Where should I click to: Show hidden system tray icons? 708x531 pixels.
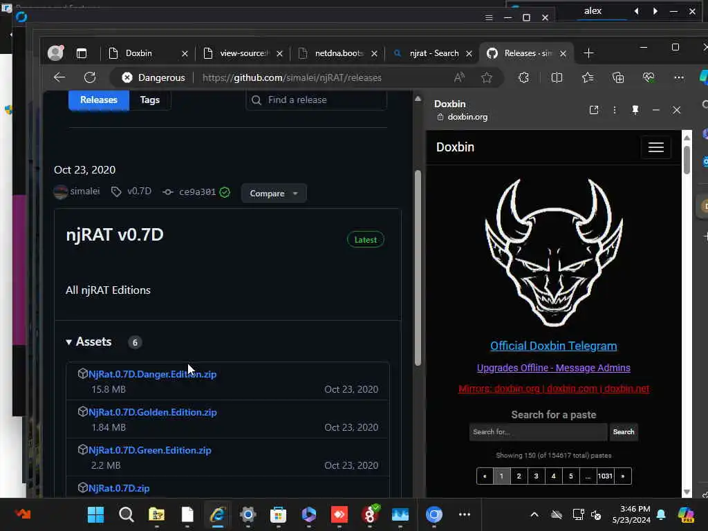(534, 514)
